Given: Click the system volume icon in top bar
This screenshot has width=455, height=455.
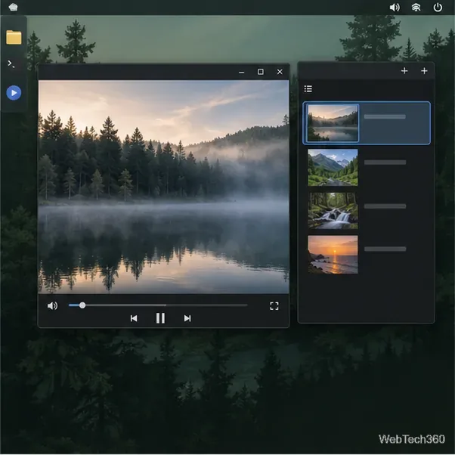Looking at the screenshot, I should 395,8.
